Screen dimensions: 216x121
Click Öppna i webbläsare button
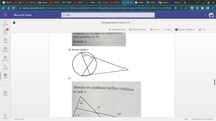[x=185, y=29]
